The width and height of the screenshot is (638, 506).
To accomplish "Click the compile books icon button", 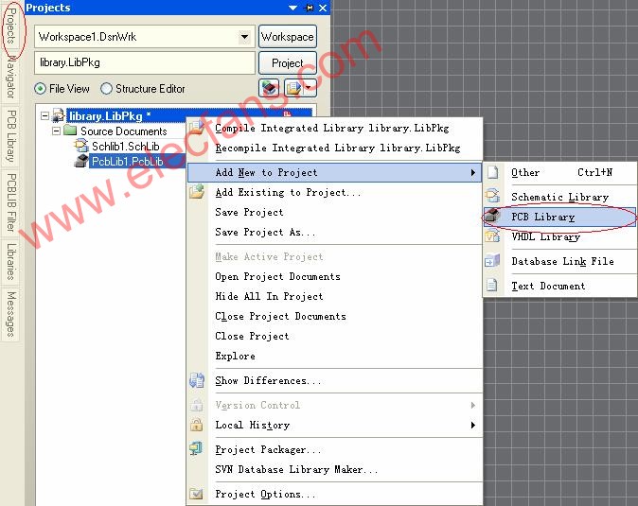I will 269,88.
